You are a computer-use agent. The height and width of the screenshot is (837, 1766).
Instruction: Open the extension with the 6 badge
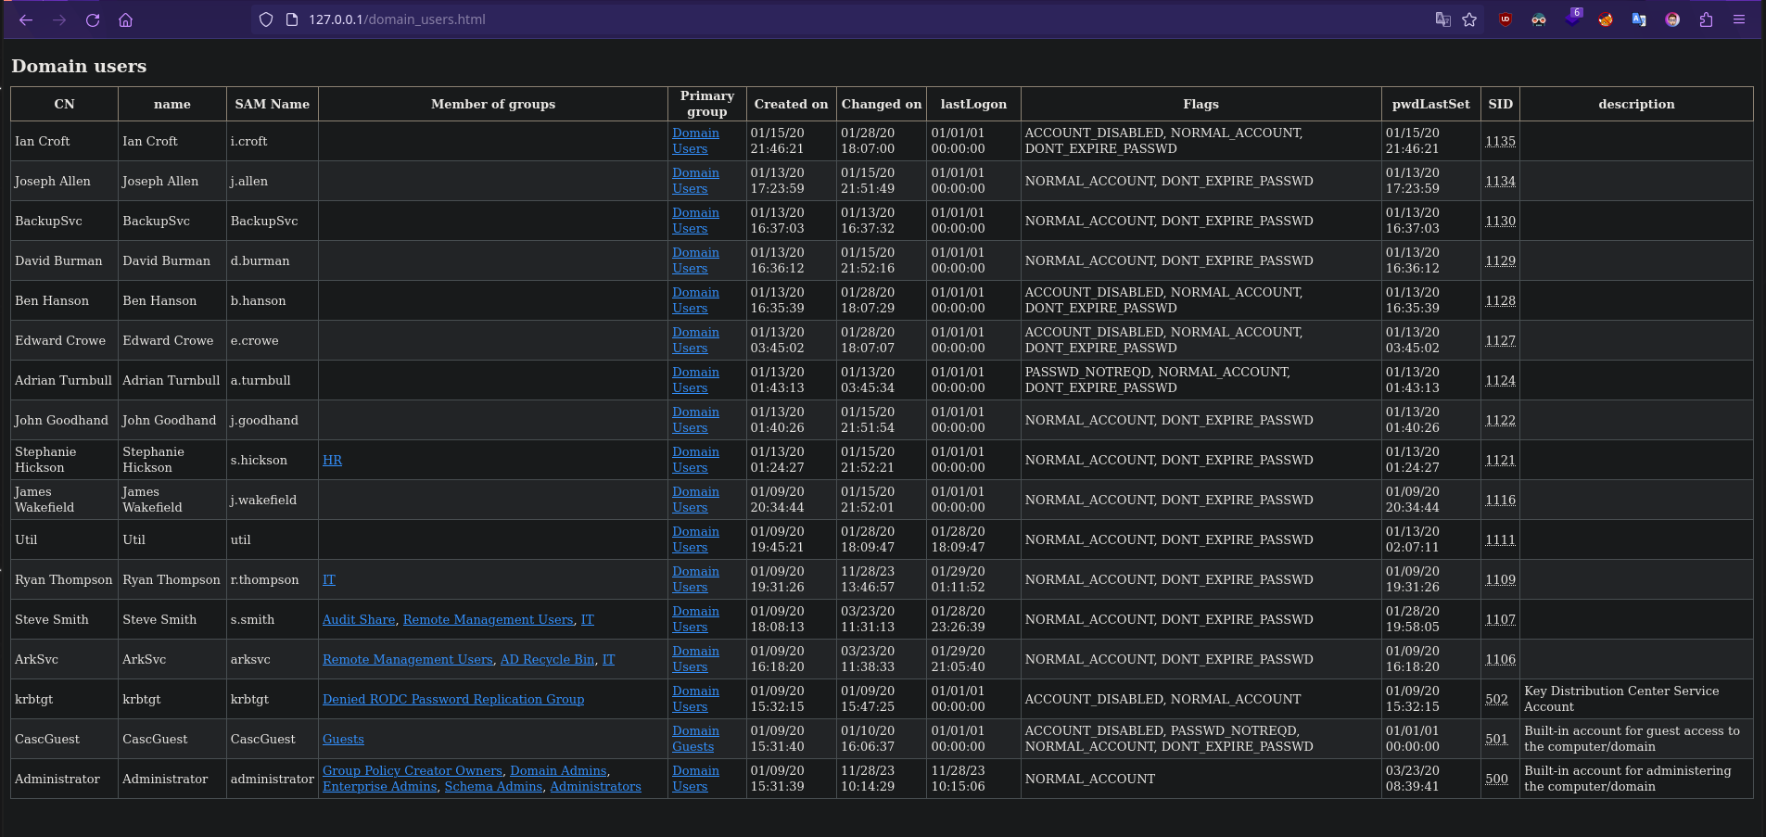click(x=1572, y=19)
